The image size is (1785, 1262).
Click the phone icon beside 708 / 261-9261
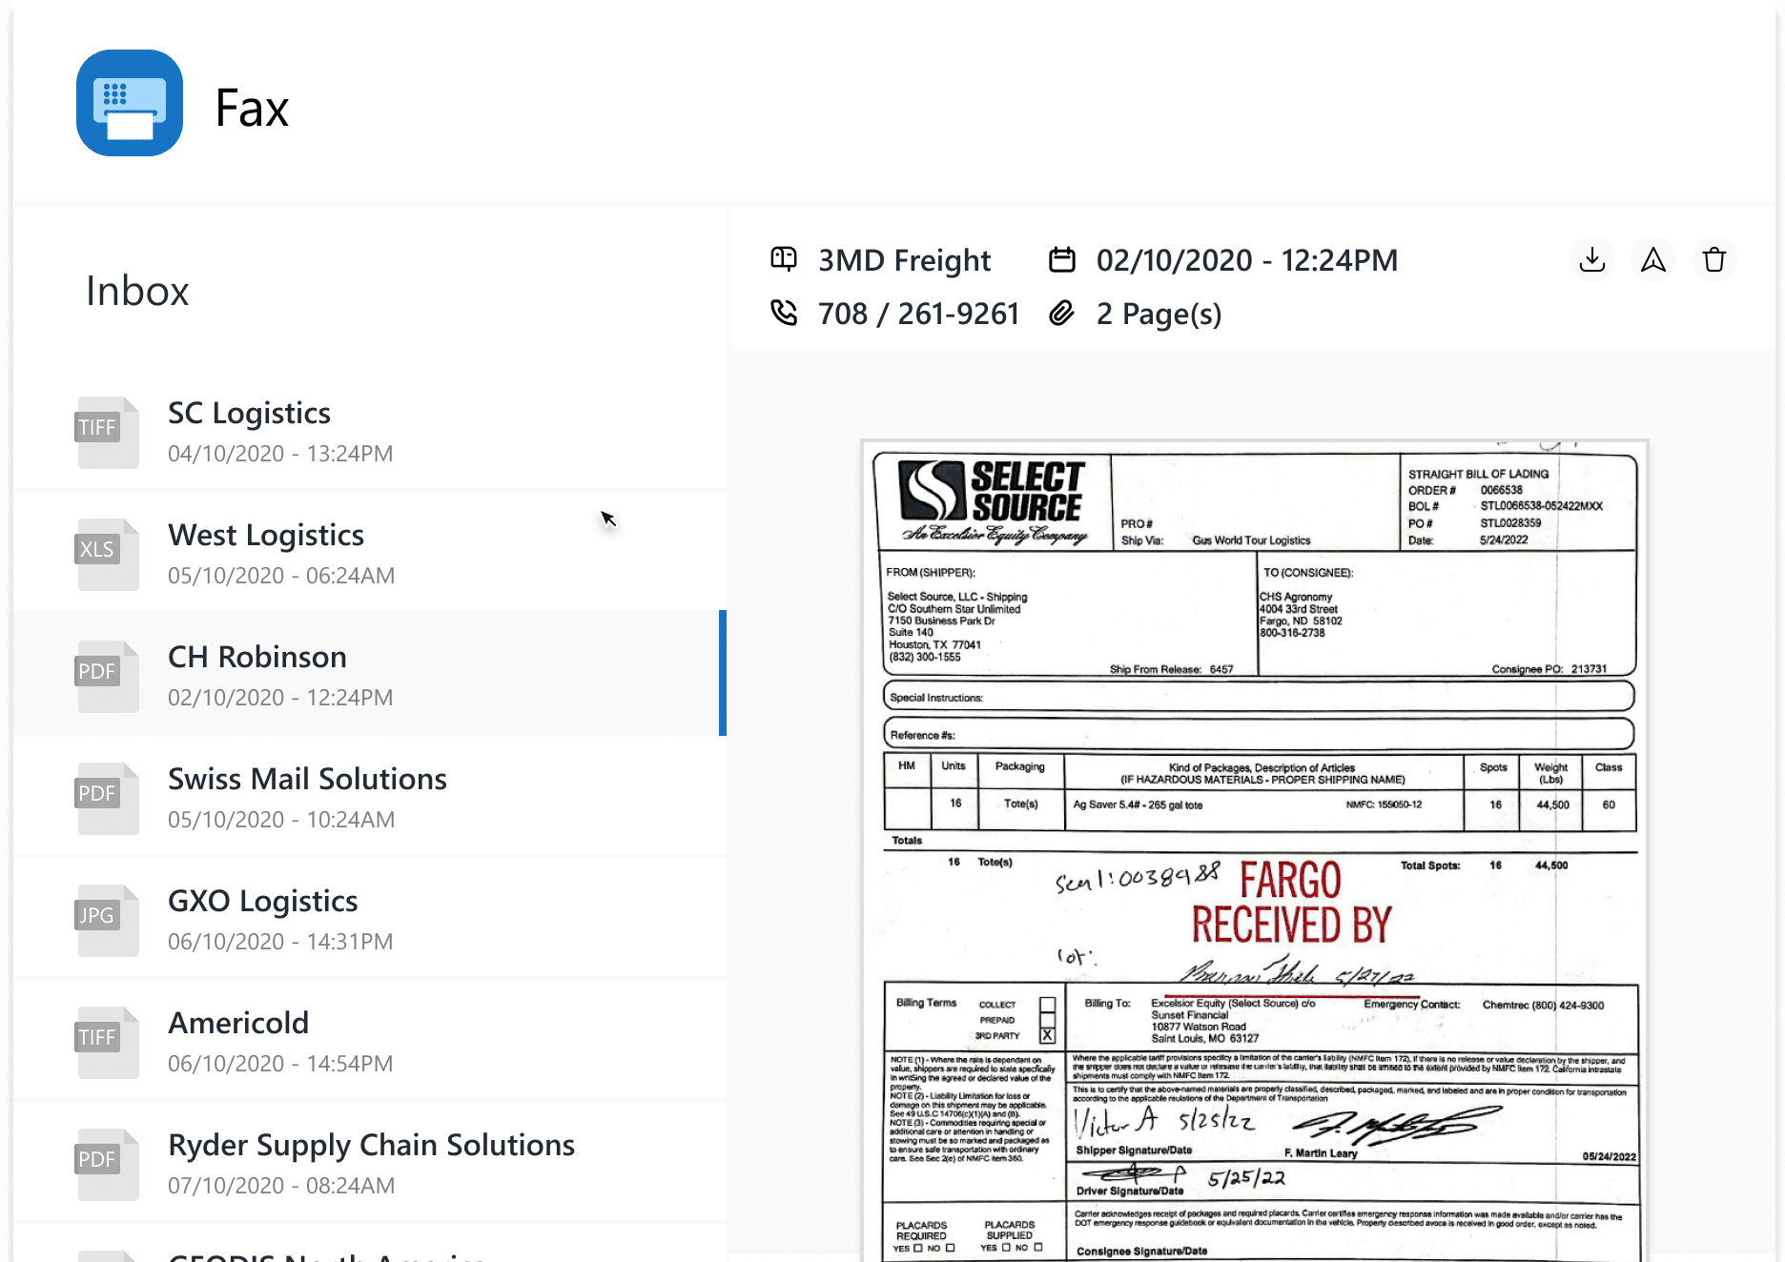[784, 313]
